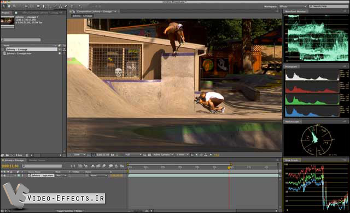Click the Search Help field
Screen dimensions: 350x213
[x=329, y=6]
